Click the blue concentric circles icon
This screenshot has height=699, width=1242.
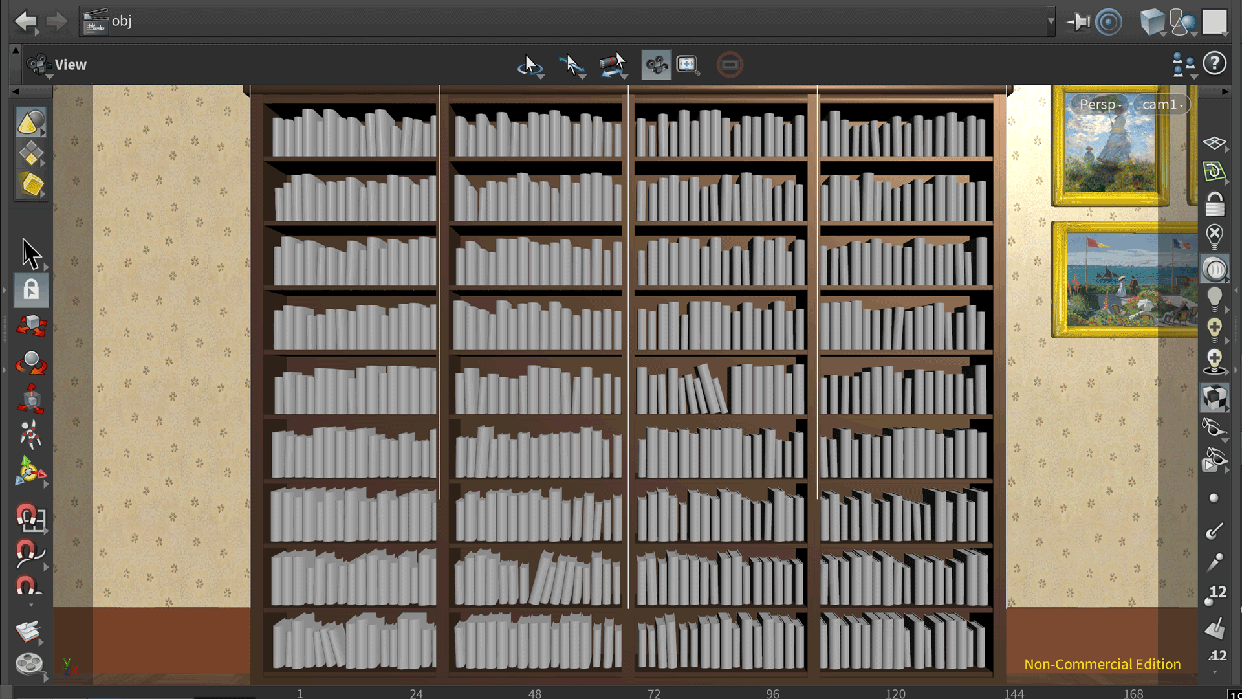pyautogui.click(x=1109, y=22)
